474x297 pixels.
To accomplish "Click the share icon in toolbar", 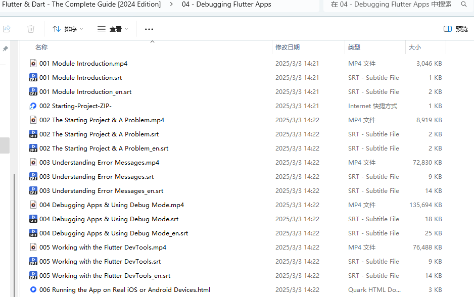I will coord(7,29).
